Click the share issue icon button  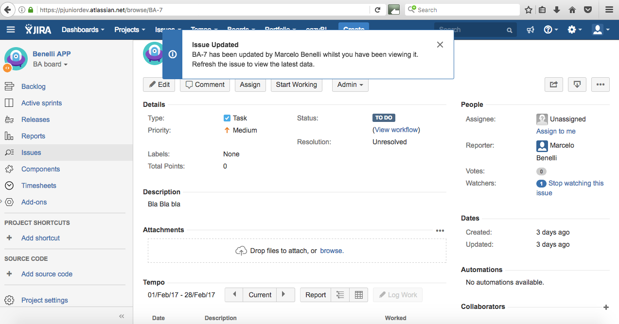point(554,85)
